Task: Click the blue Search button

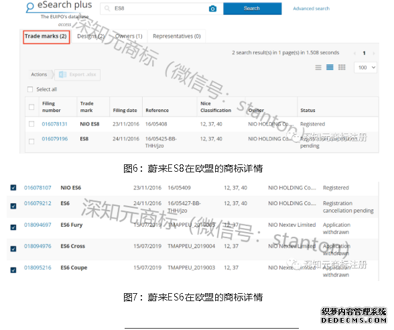Action: point(252,9)
